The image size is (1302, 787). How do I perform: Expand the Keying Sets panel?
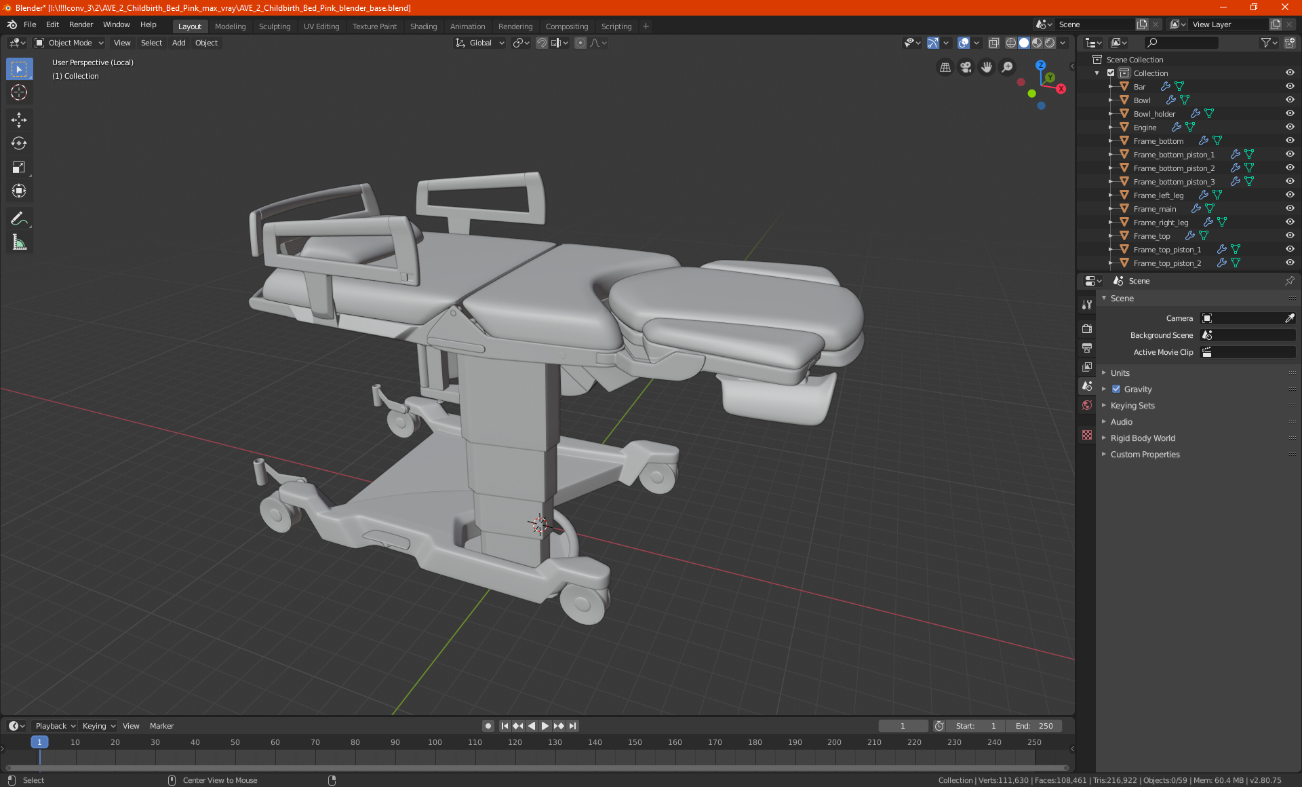[x=1132, y=406]
